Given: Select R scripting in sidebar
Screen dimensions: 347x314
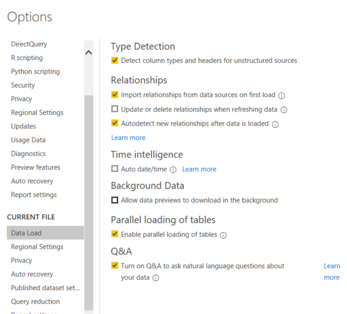Looking at the screenshot, I should [x=27, y=58].
